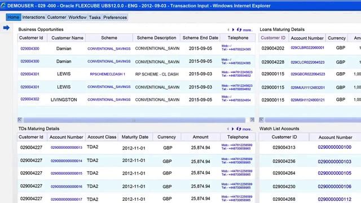The image size is (361, 203).
Task: Refresh the TDs Maturing Details panel
Action: pyautogui.click(x=239, y=129)
